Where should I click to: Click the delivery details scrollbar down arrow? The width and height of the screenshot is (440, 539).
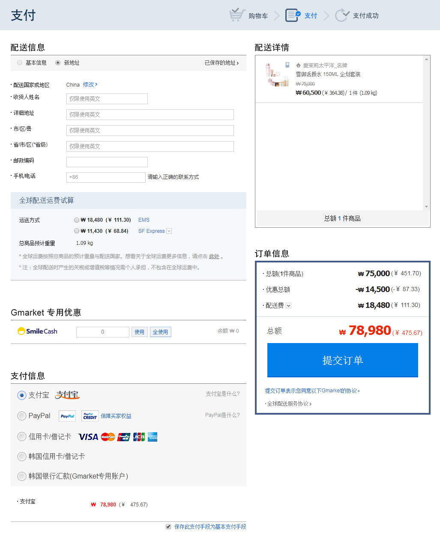pos(426,207)
